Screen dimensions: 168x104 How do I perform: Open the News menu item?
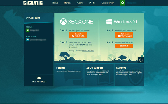click(x=55, y=3)
